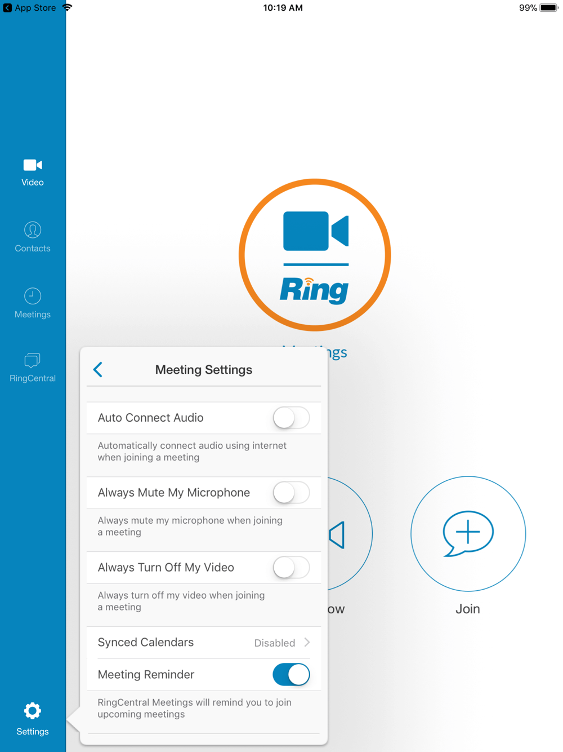563x752 pixels.
Task: Turn on Always Mute My Microphone
Action: click(291, 493)
